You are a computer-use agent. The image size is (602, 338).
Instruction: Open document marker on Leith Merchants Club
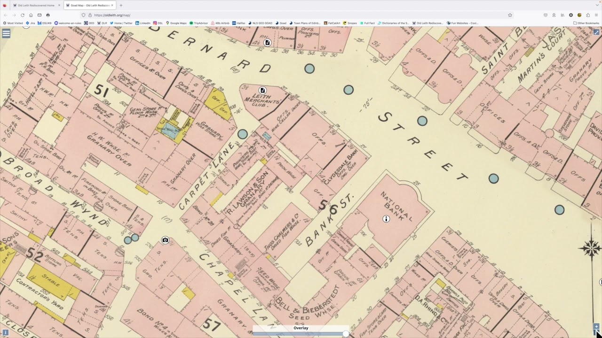(262, 90)
